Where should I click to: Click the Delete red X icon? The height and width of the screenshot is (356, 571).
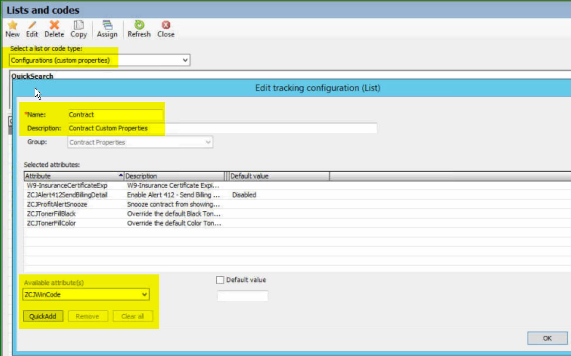click(x=54, y=25)
